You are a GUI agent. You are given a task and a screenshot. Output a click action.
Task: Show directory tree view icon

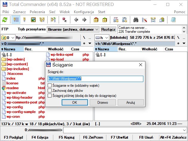click(42, 20)
